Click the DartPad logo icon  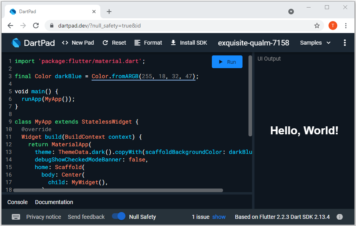(x=16, y=43)
